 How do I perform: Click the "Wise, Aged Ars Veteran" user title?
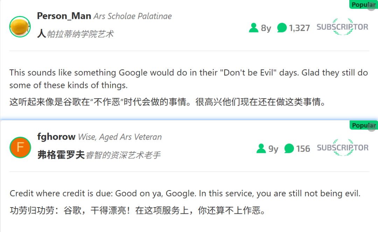[x=120, y=137]
